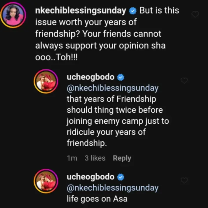
Task: Follow @nkechiblessingsunday mention in 'years of Friendship' reply
Action: click(112, 88)
